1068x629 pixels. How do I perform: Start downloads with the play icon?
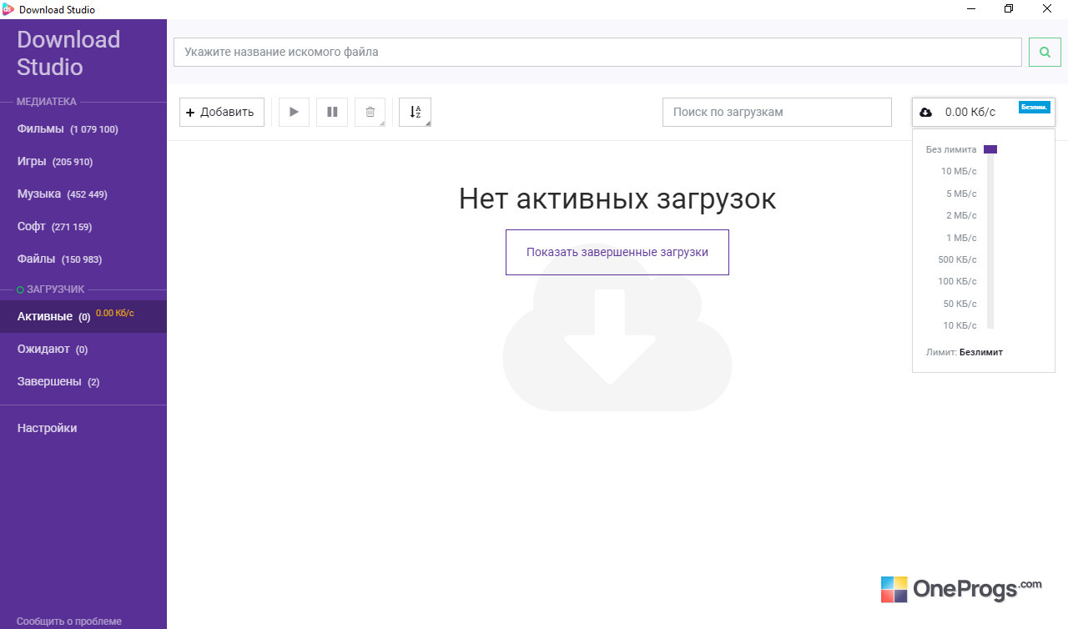294,112
